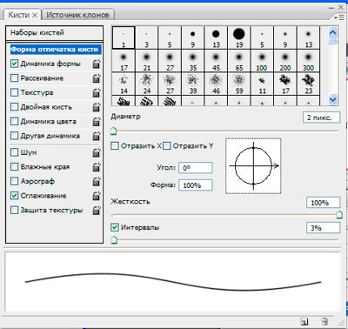Choose the soft round 45 brush
The height and width of the screenshot is (329, 348).
coord(216,61)
